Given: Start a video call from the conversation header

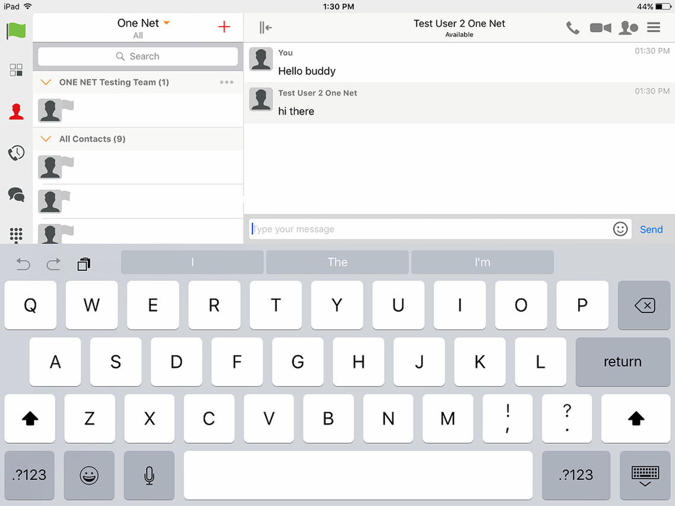Looking at the screenshot, I should click(x=600, y=27).
